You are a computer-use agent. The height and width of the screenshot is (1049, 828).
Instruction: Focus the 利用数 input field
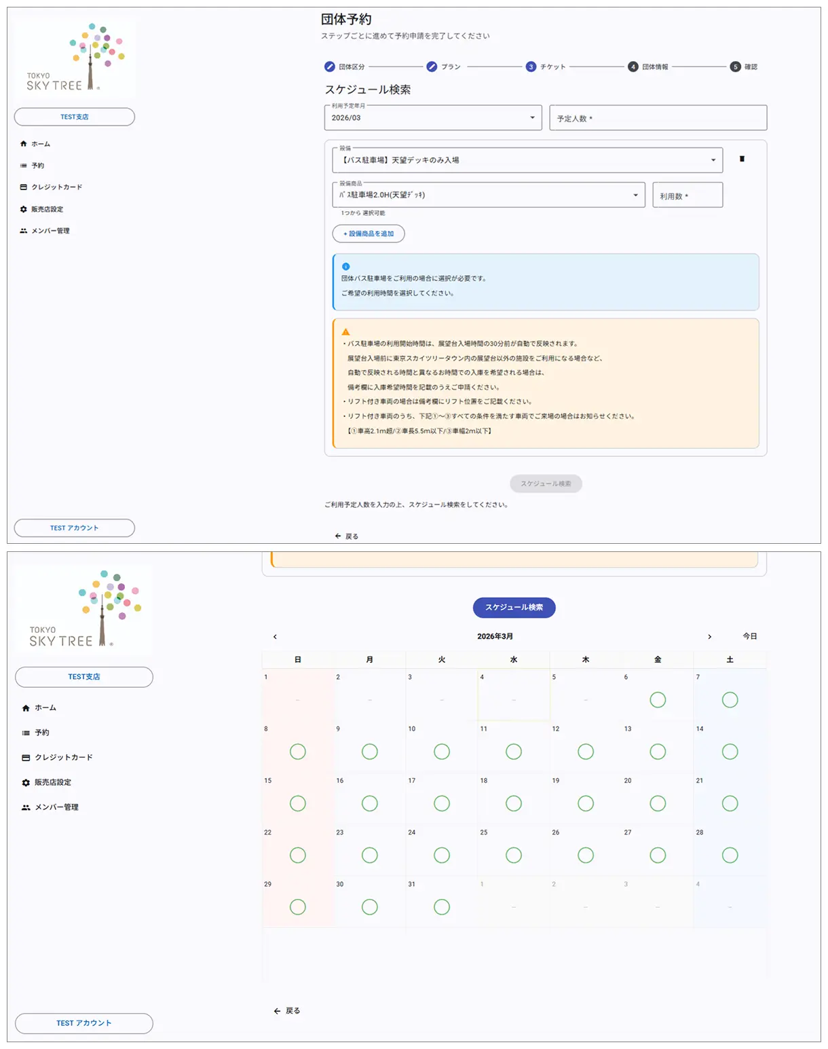pyautogui.click(x=687, y=196)
